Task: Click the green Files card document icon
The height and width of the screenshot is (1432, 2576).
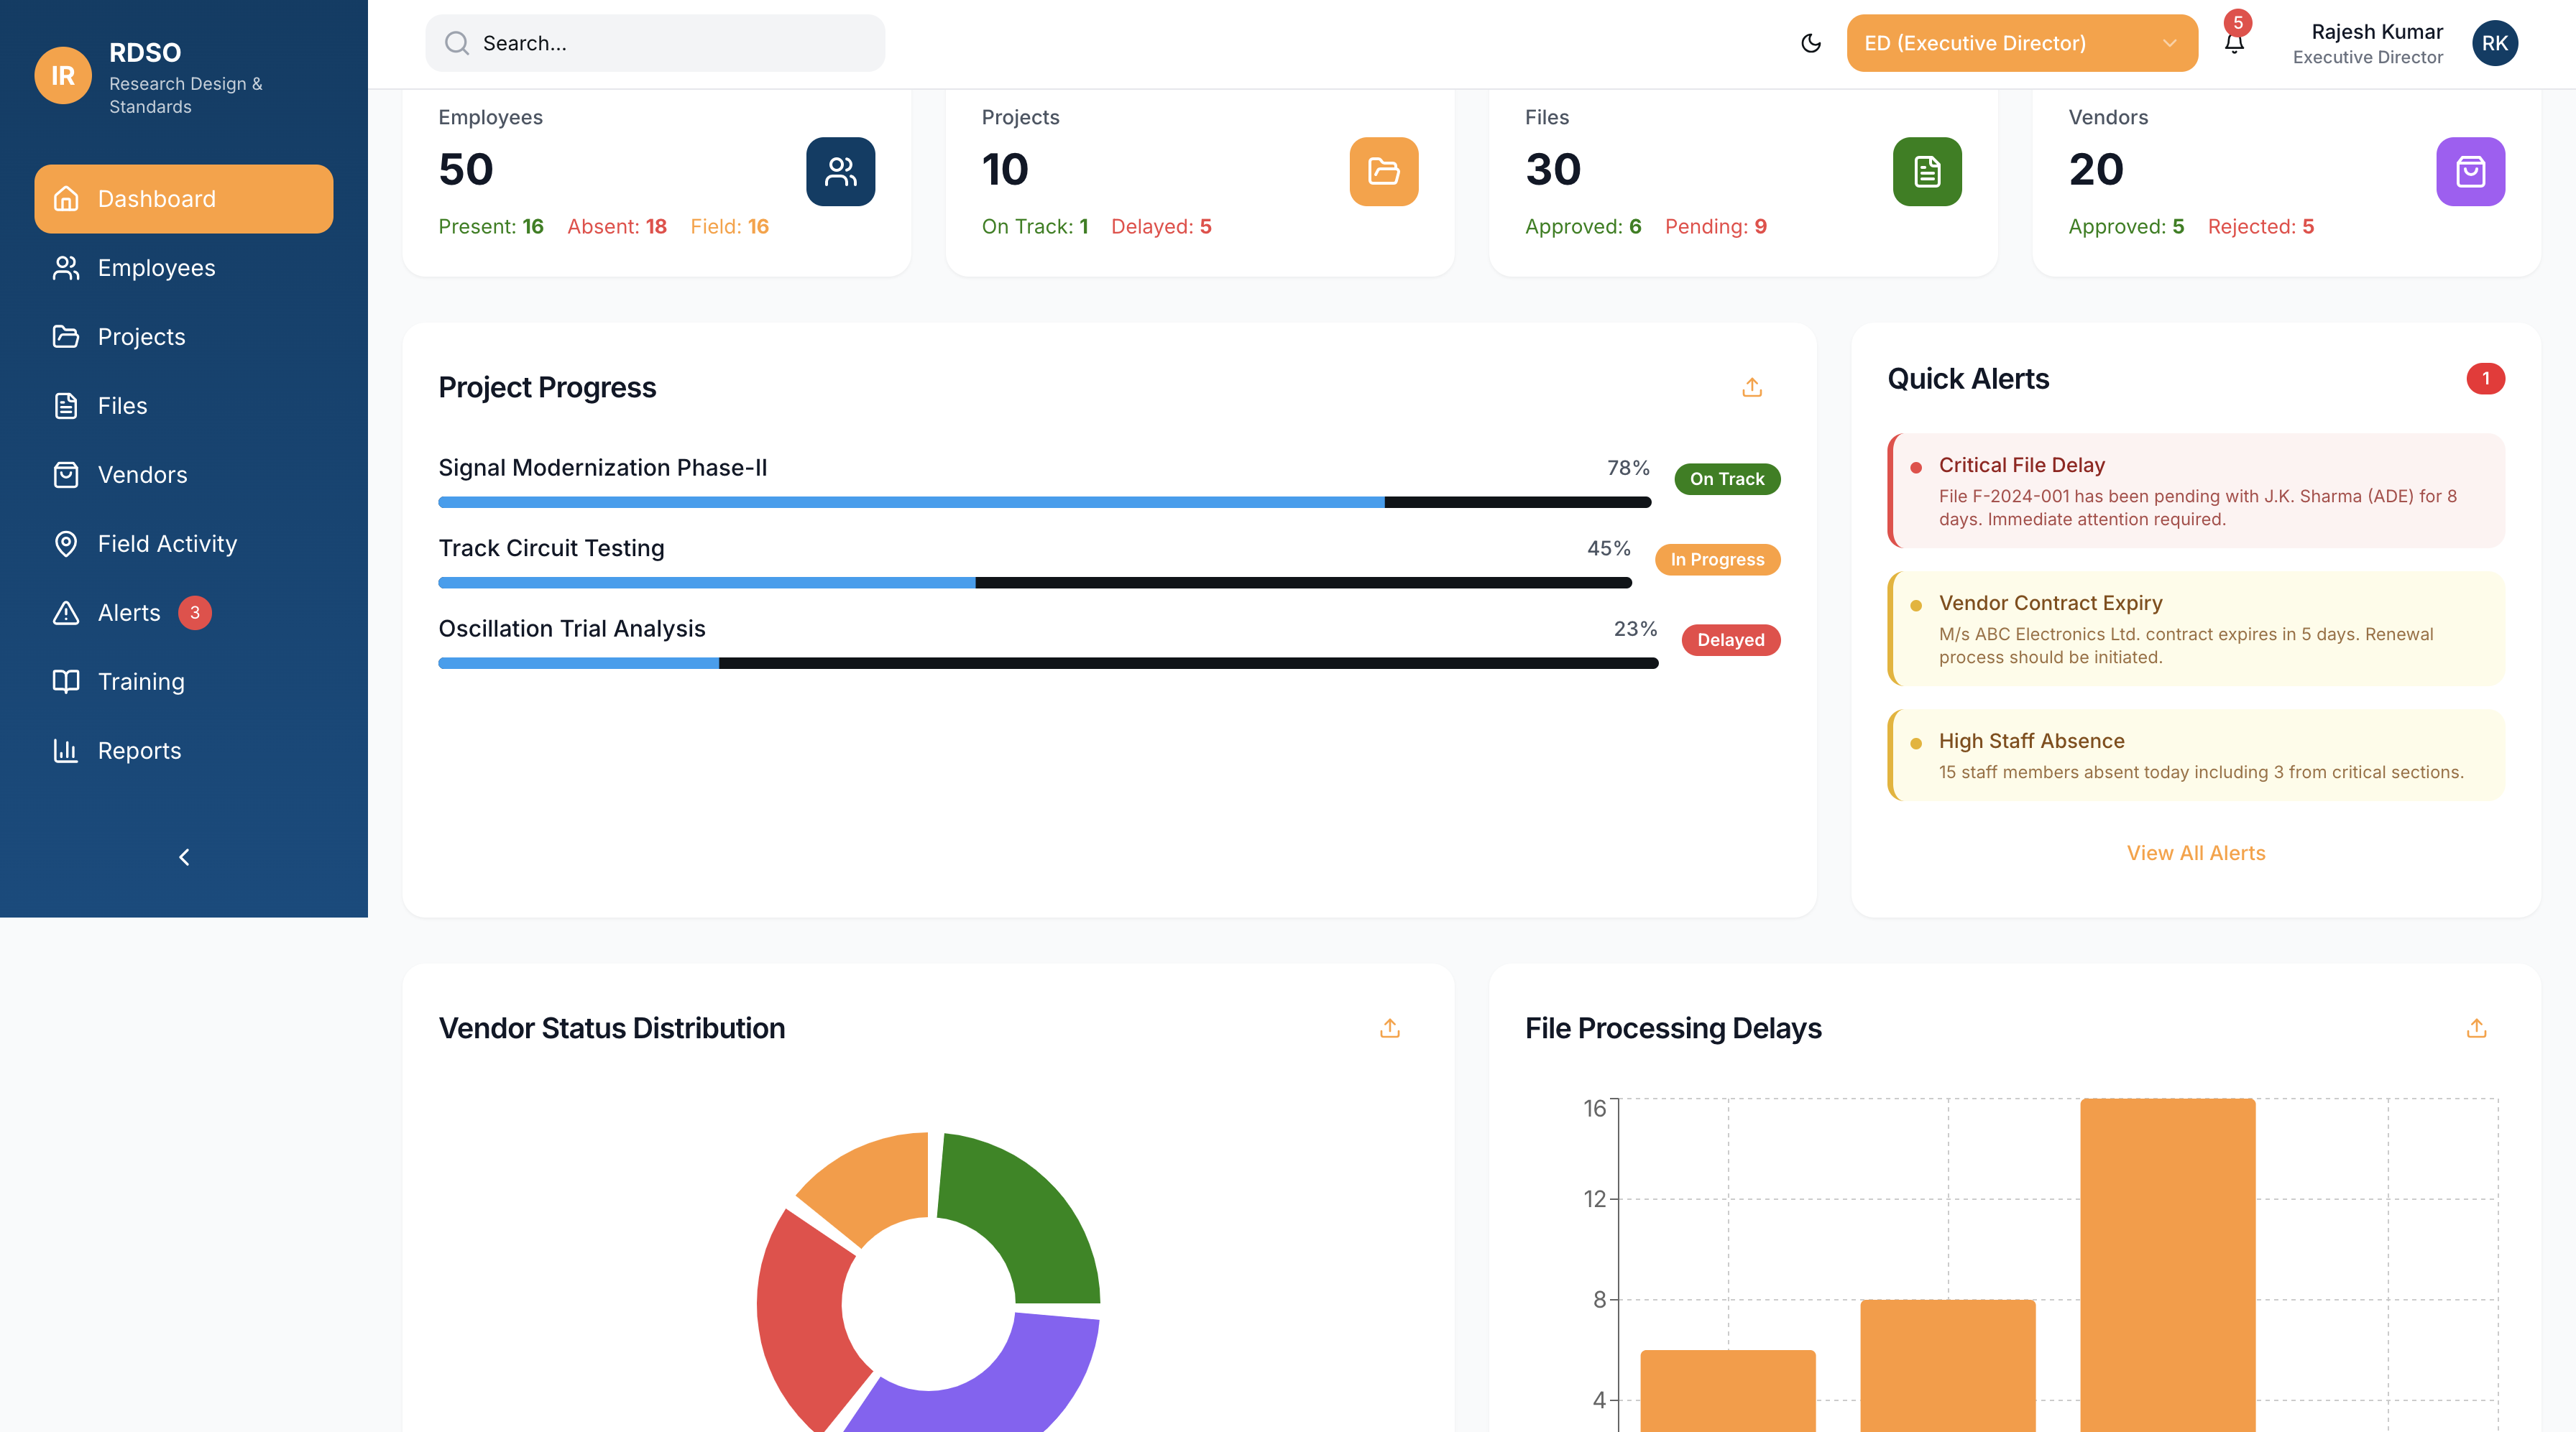Action: pyautogui.click(x=1927, y=172)
